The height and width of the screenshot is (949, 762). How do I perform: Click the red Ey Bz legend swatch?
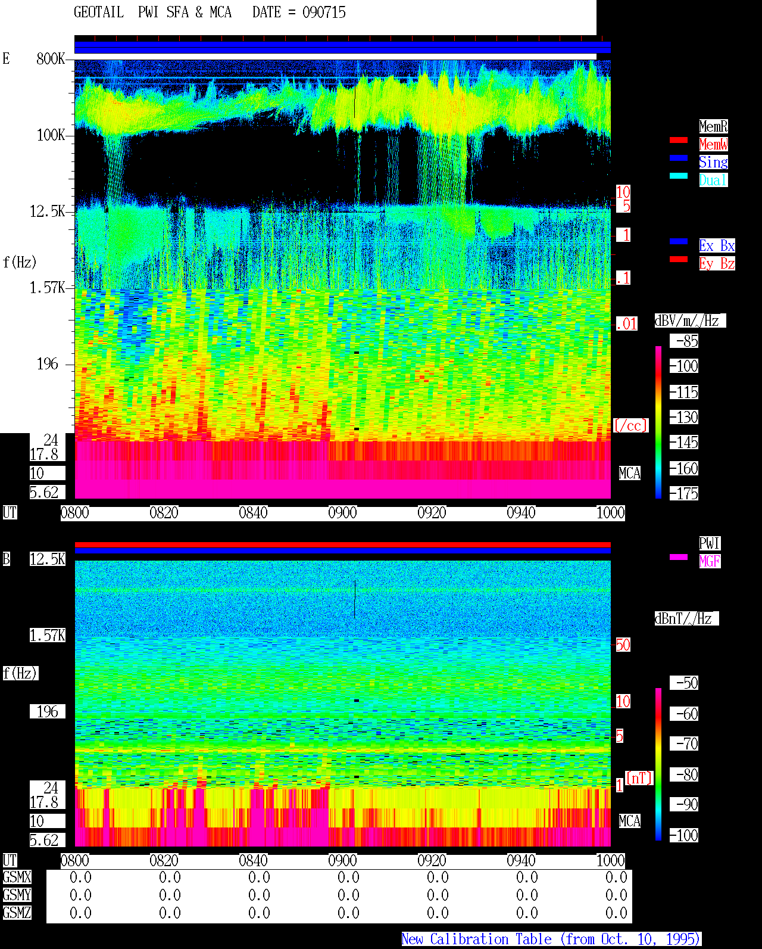(x=679, y=259)
